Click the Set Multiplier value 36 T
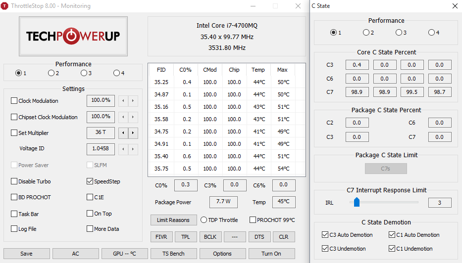This screenshot has height=263, width=462. [x=101, y=132]
